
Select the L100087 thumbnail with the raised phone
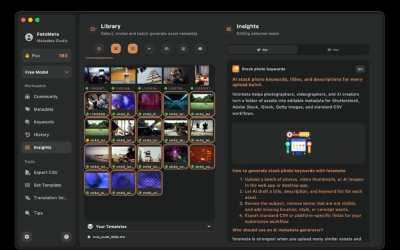point(97,75)
